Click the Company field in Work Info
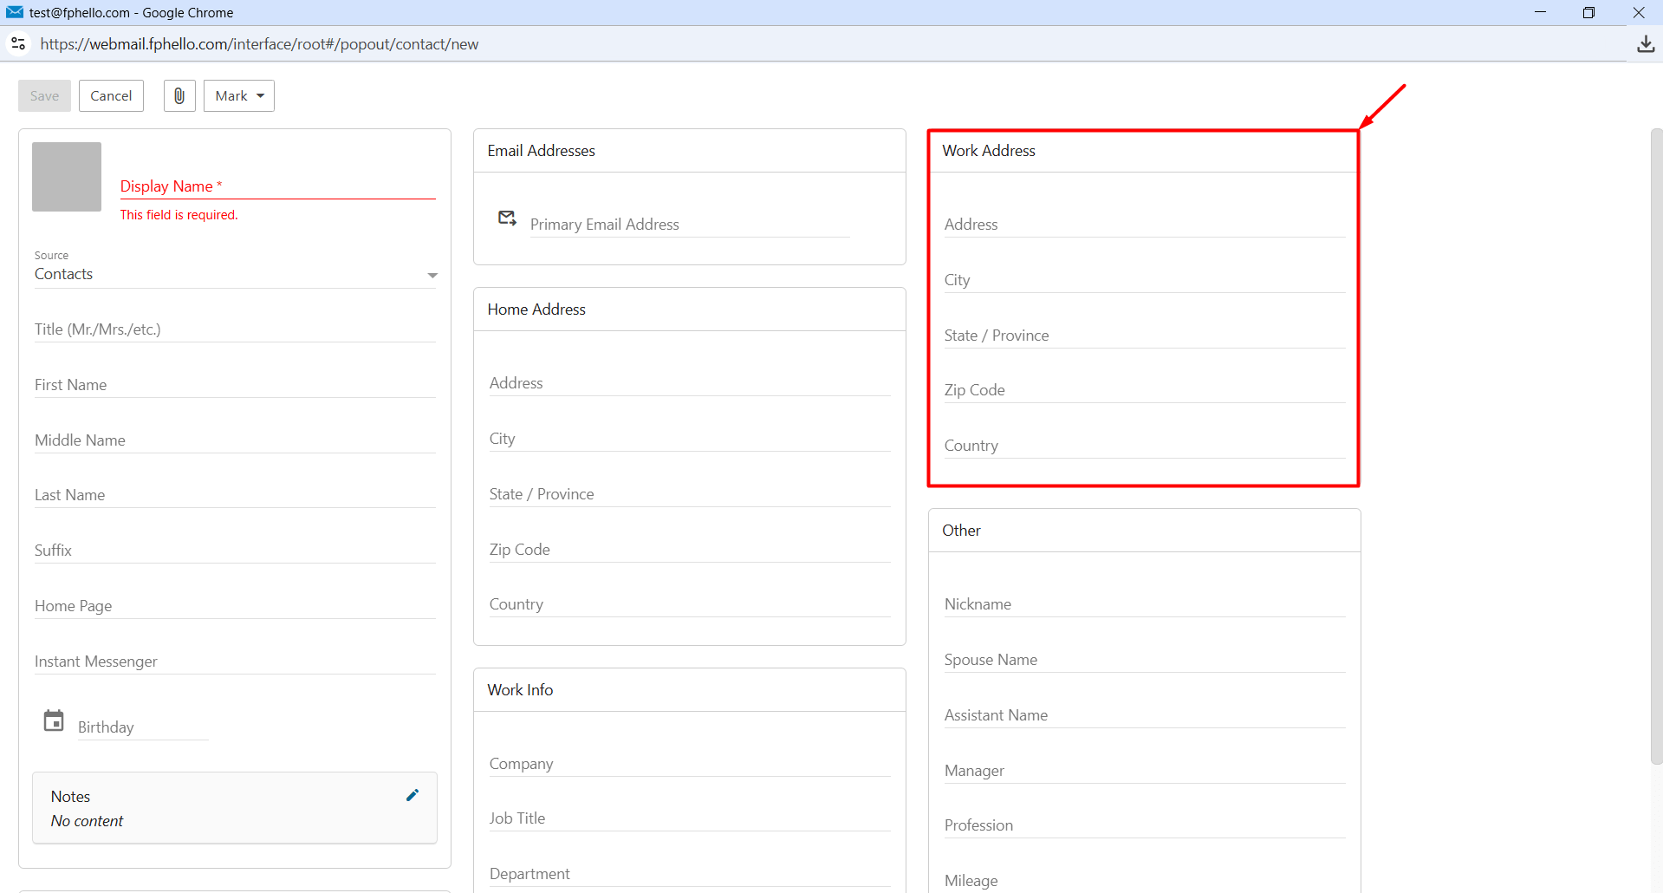 (x=690, y=764)
